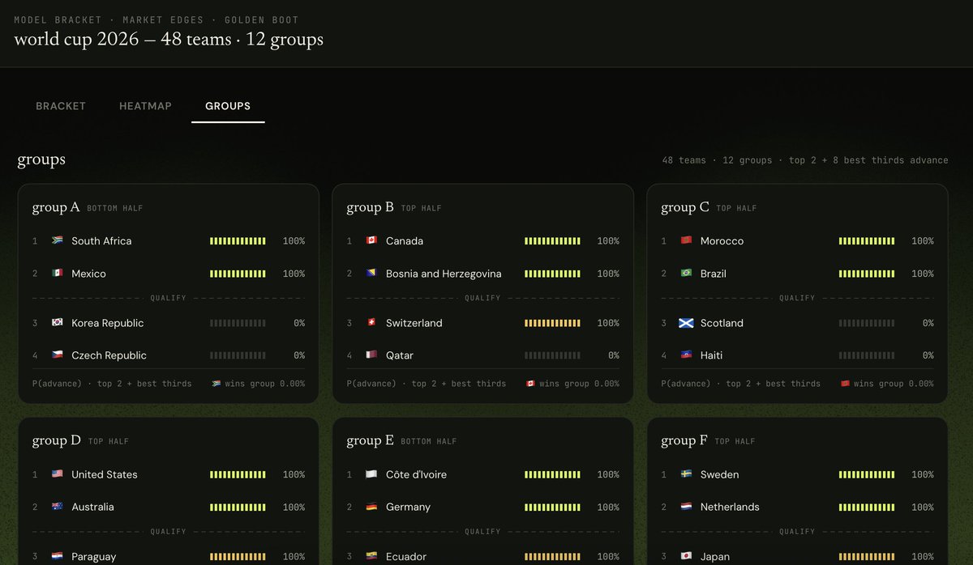Click Switzerland's orange advance probability bar

click(x=552, y=323)
